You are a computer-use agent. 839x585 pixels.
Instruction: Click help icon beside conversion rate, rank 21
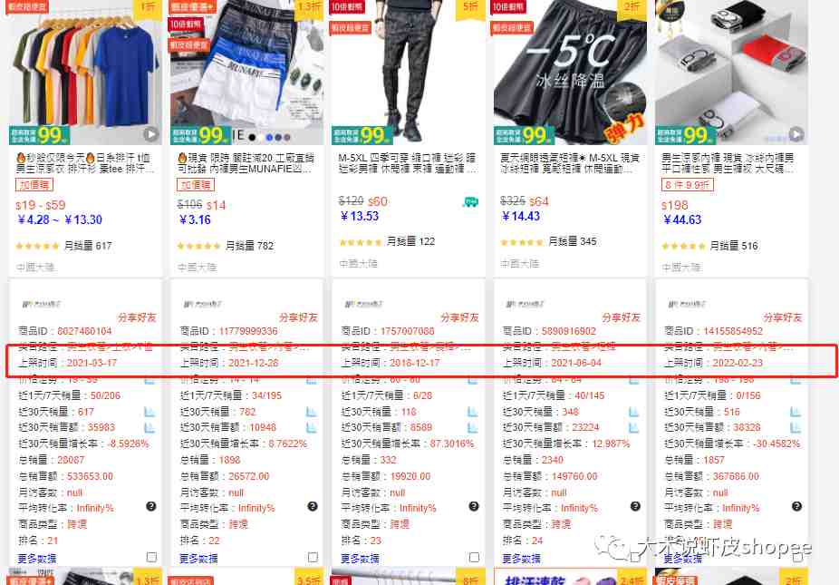tap(151, 506)
